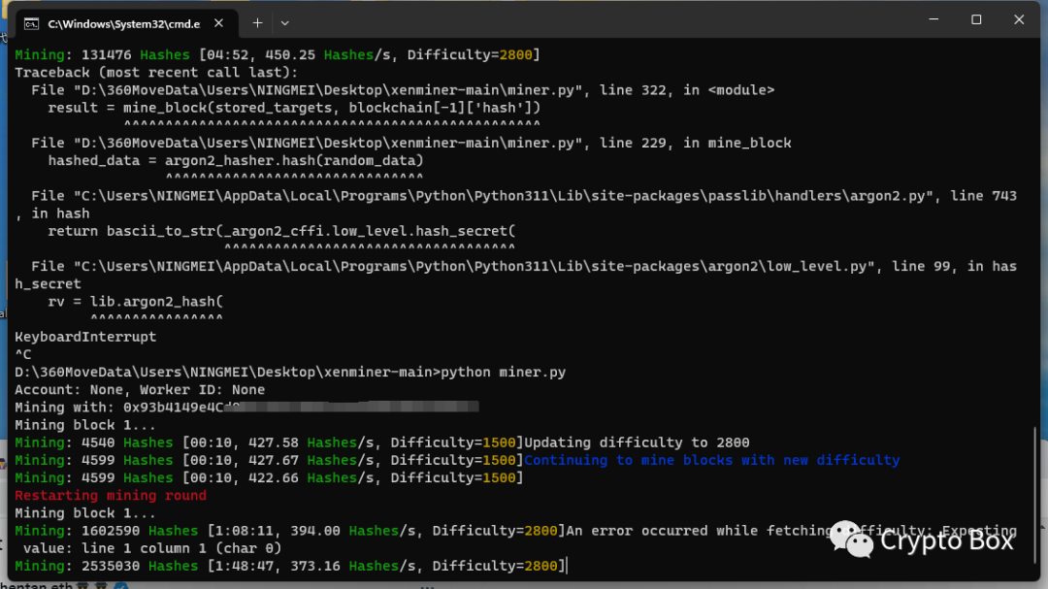Click the 'Mining with: 0x93b4149e4C' address line
1048x589 pixels.
click(x=246, y=408)
